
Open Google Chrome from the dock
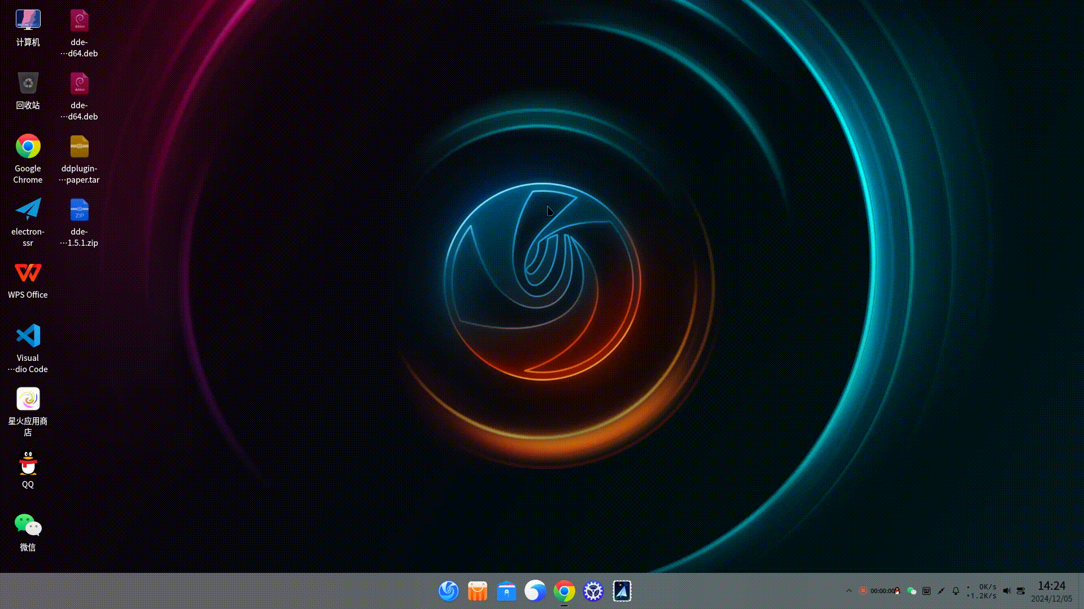click(564, 591)
